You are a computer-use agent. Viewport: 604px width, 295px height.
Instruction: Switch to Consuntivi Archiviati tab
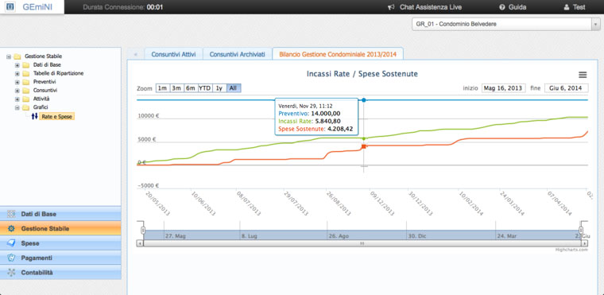pos(238,54)
